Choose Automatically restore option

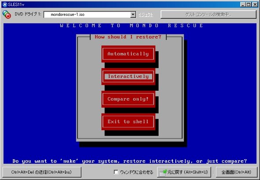128,54
